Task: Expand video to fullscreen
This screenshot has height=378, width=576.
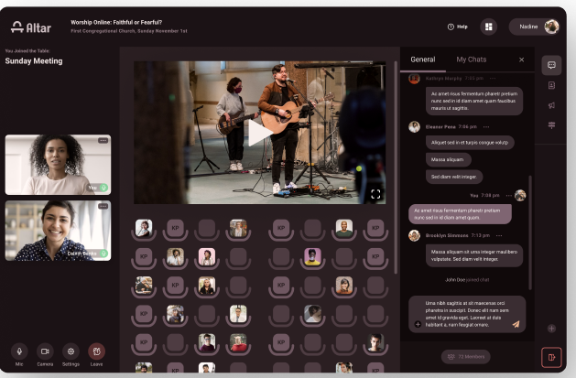Action: click(x=375, y=193)
